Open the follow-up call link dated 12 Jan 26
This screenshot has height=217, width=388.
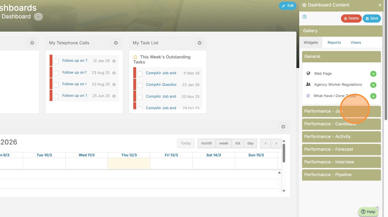coord(75,61)
